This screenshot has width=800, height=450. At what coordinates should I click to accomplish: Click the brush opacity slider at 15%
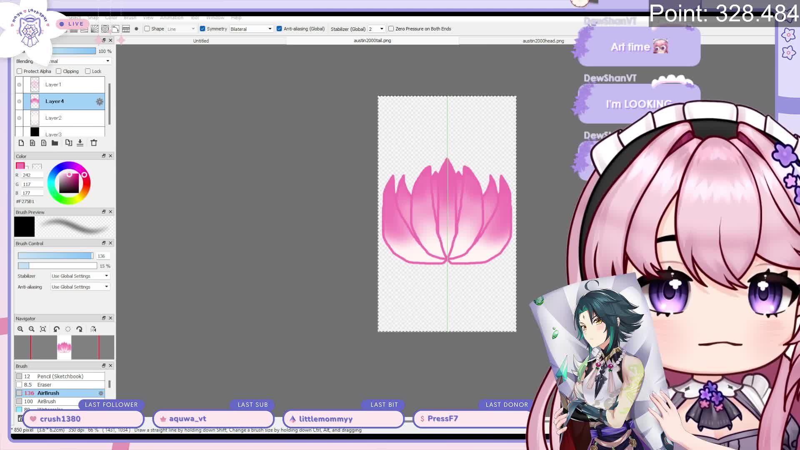[x=57, y=266]
